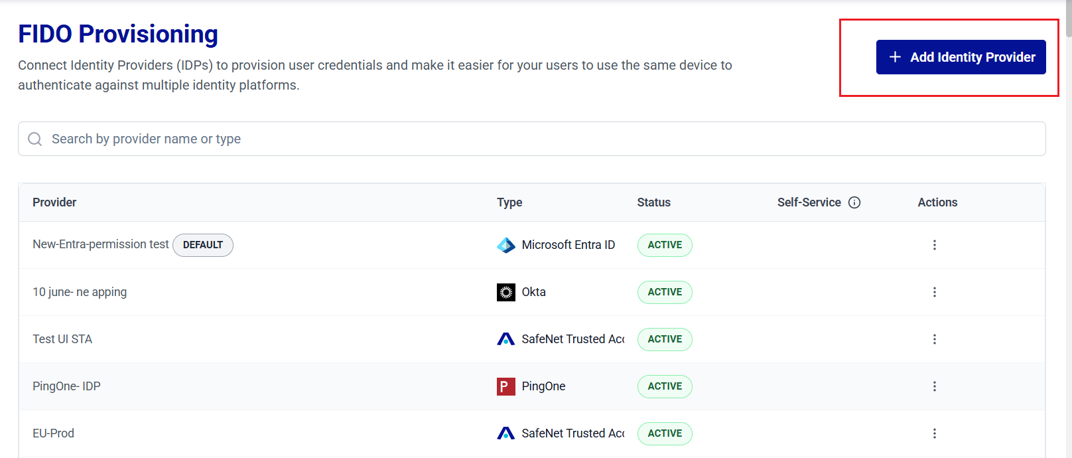Screen dimensions: 1072x458
Task: Click the PingOne red logo icon
Action: (506, 386)
